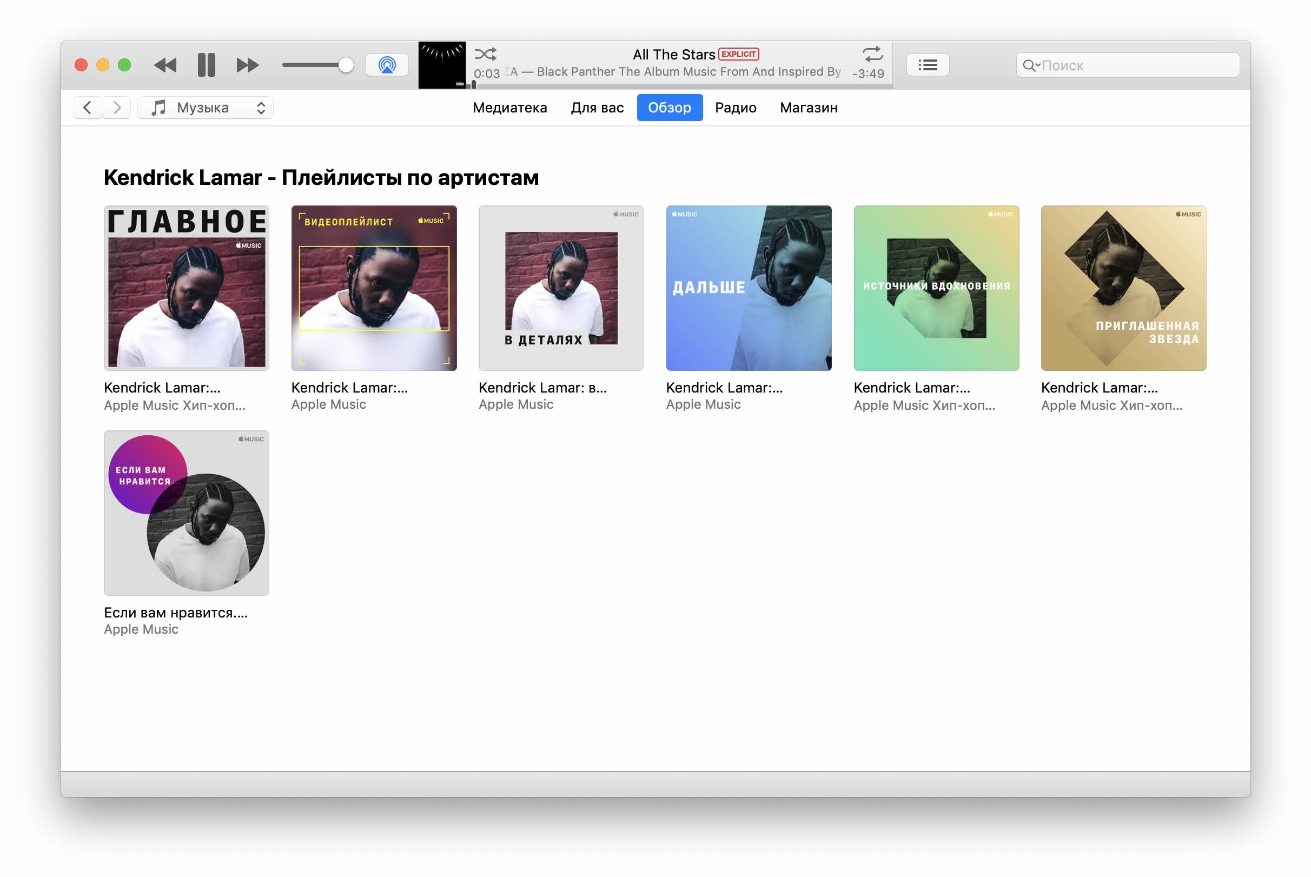The width and height of the screenshot is (1311, 877).
Task: Open the Радио tab
Action: pos(736,108)
